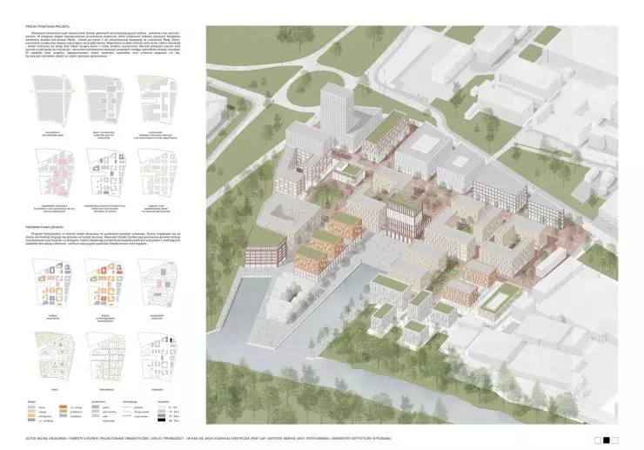Open the dotted-line communication diagram

[x=106, y=357]
